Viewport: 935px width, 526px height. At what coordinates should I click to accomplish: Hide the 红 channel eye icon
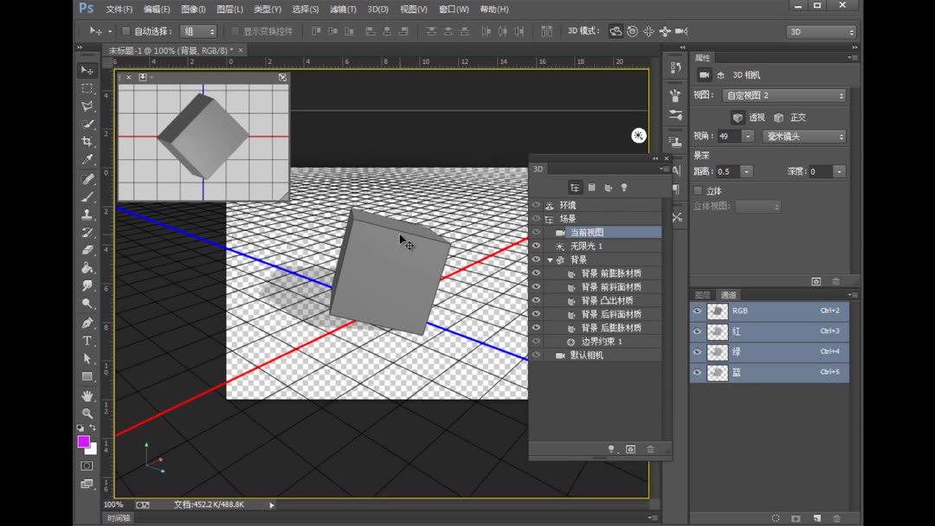697,331
